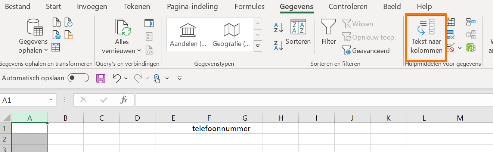Open the Invoegen tab
Image resolution: width=493 pixels, height=152 pixels.
coord(92,7)
